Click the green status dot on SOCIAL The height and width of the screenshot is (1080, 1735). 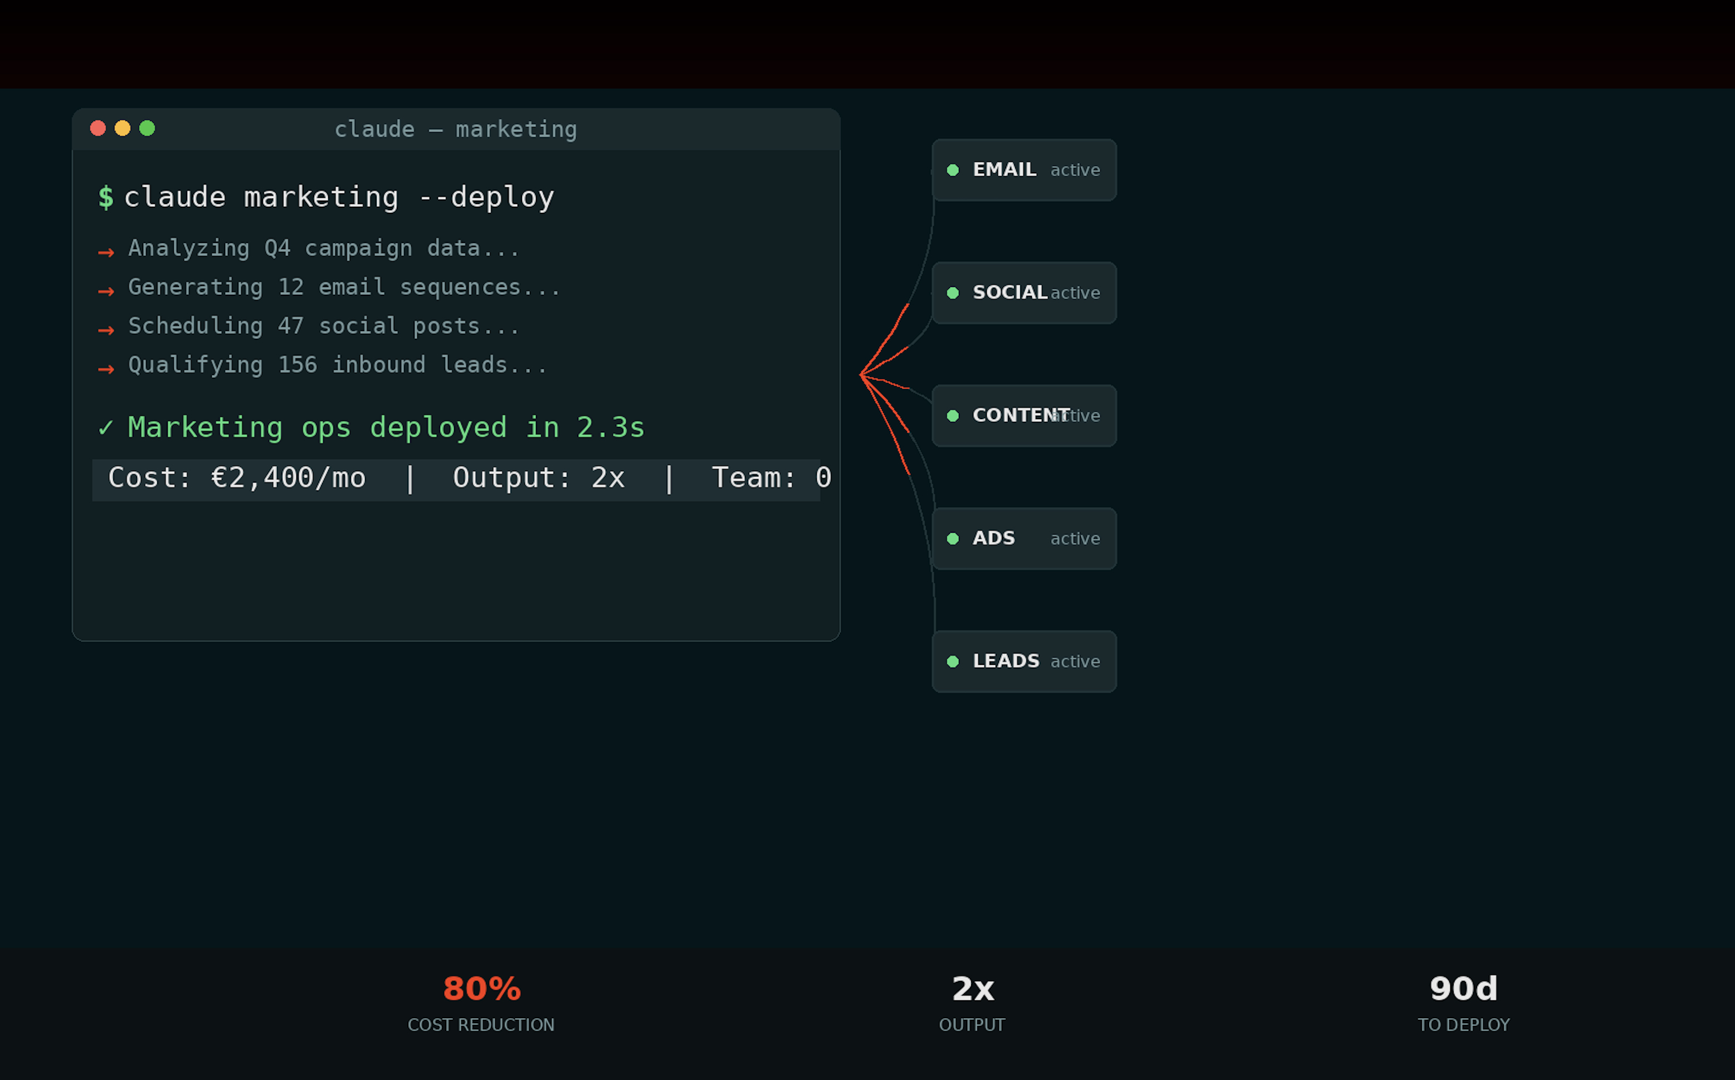coord(952,293)
